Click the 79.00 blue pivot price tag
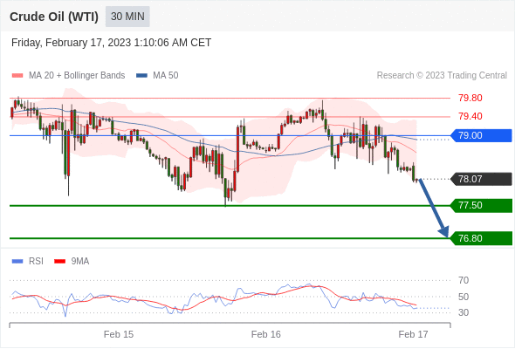The image size is (515, 349). click(481, 135)
